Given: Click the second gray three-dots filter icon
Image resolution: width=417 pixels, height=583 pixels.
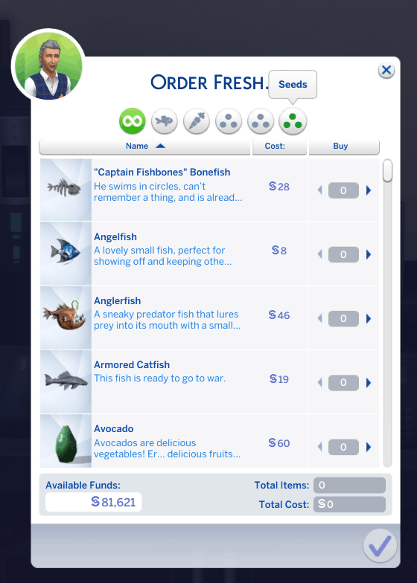Looking at the screenshot, I should 261,121.
